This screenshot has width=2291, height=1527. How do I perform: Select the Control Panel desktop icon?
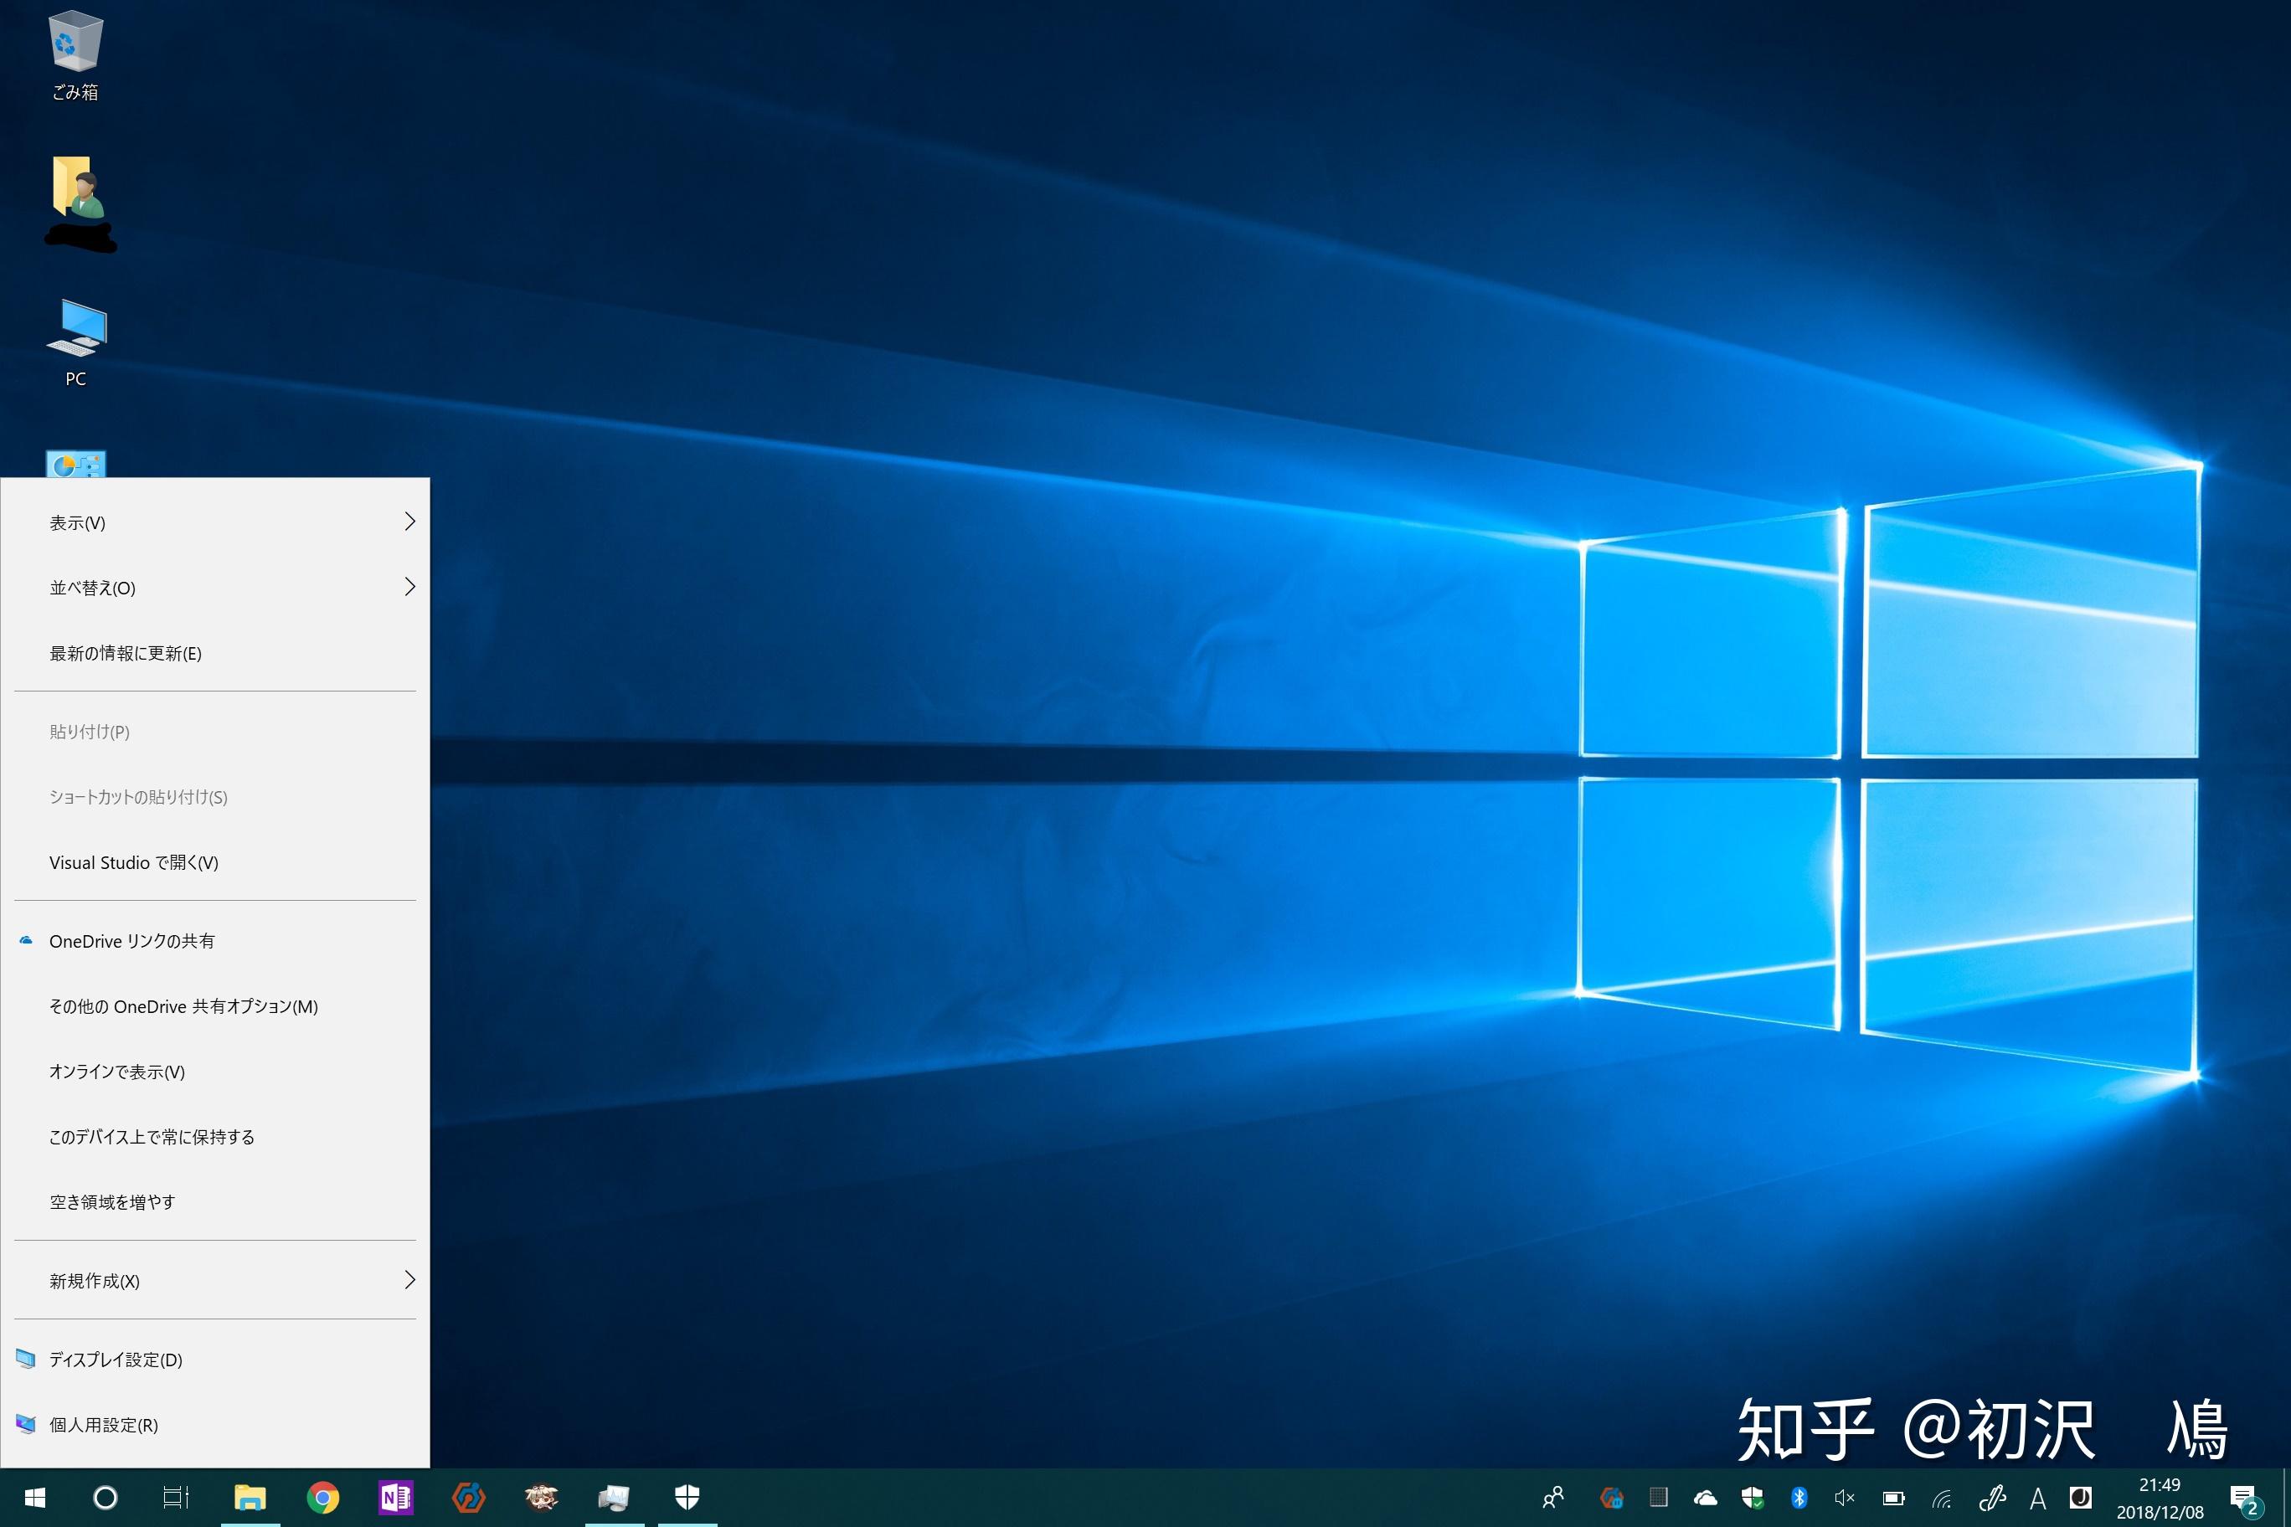tap(76, 465)
